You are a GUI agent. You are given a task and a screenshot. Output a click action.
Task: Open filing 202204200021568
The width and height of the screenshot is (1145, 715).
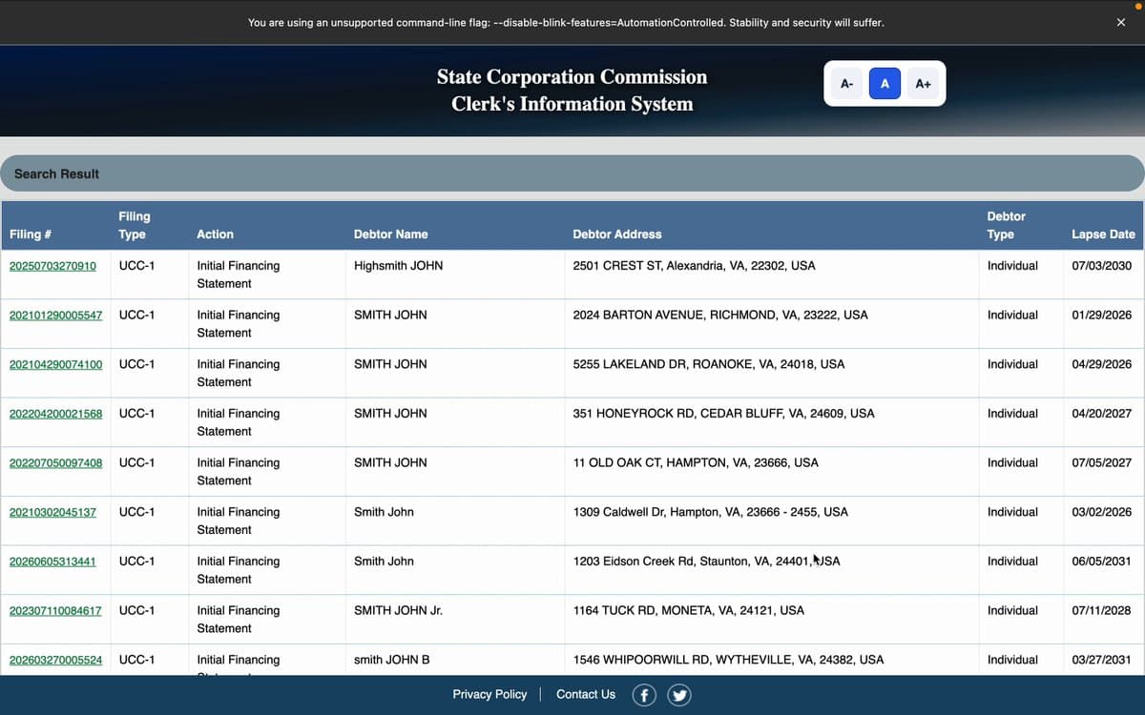coord(55,414)
